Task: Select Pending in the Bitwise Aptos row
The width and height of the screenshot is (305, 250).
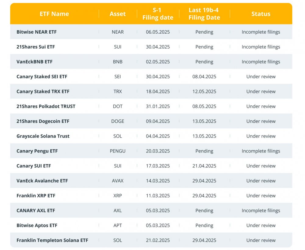Action: pyautogui.click(x=204, y=226)
